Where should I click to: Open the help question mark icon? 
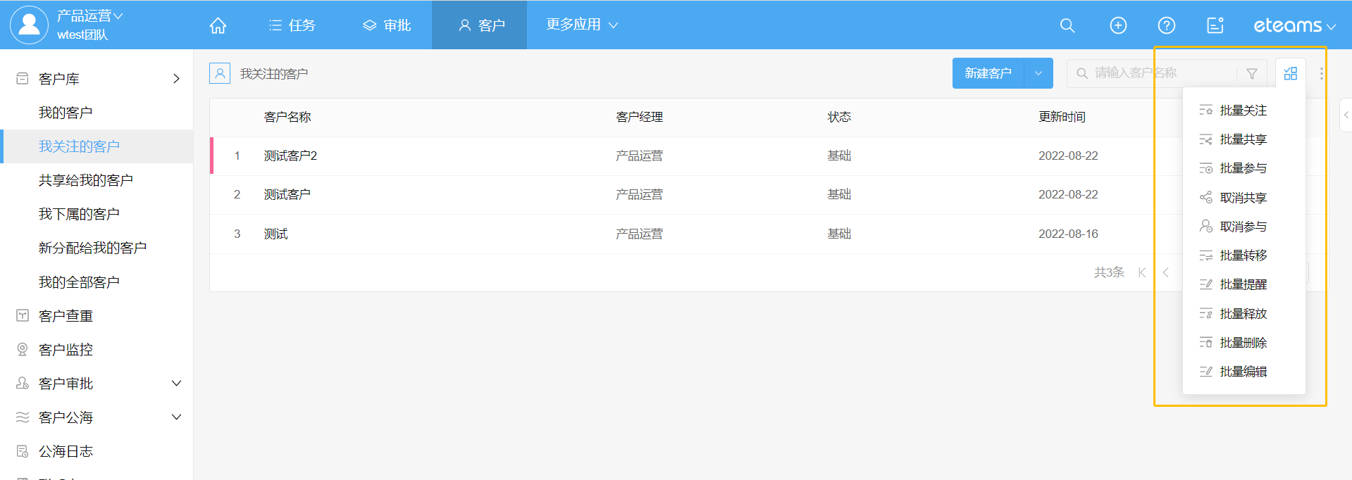(1166, 25)
